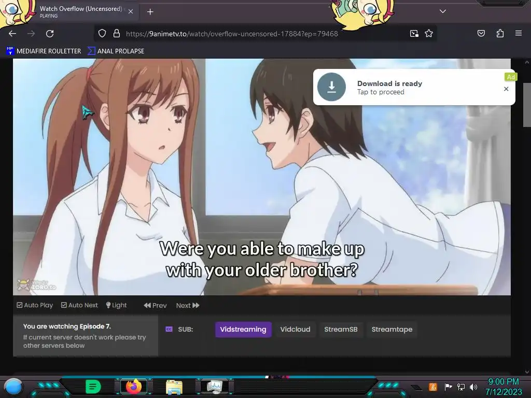Click the green Ad label
This screenshot has width=531, height=398.
tap(510, 77)
